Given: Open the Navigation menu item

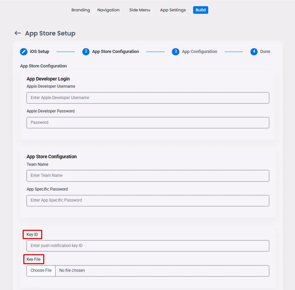Looking at the screenshot, I should coord(108,10).
